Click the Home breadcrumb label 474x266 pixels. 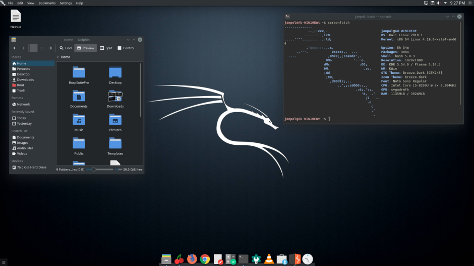coord(66,57)
